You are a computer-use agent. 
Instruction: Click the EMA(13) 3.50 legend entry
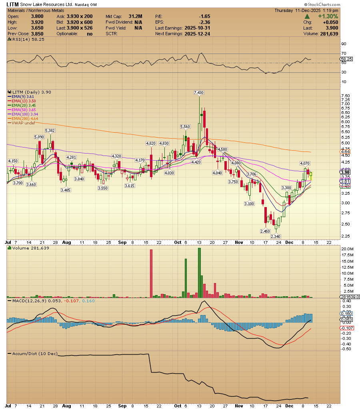(x=22, y=101)
